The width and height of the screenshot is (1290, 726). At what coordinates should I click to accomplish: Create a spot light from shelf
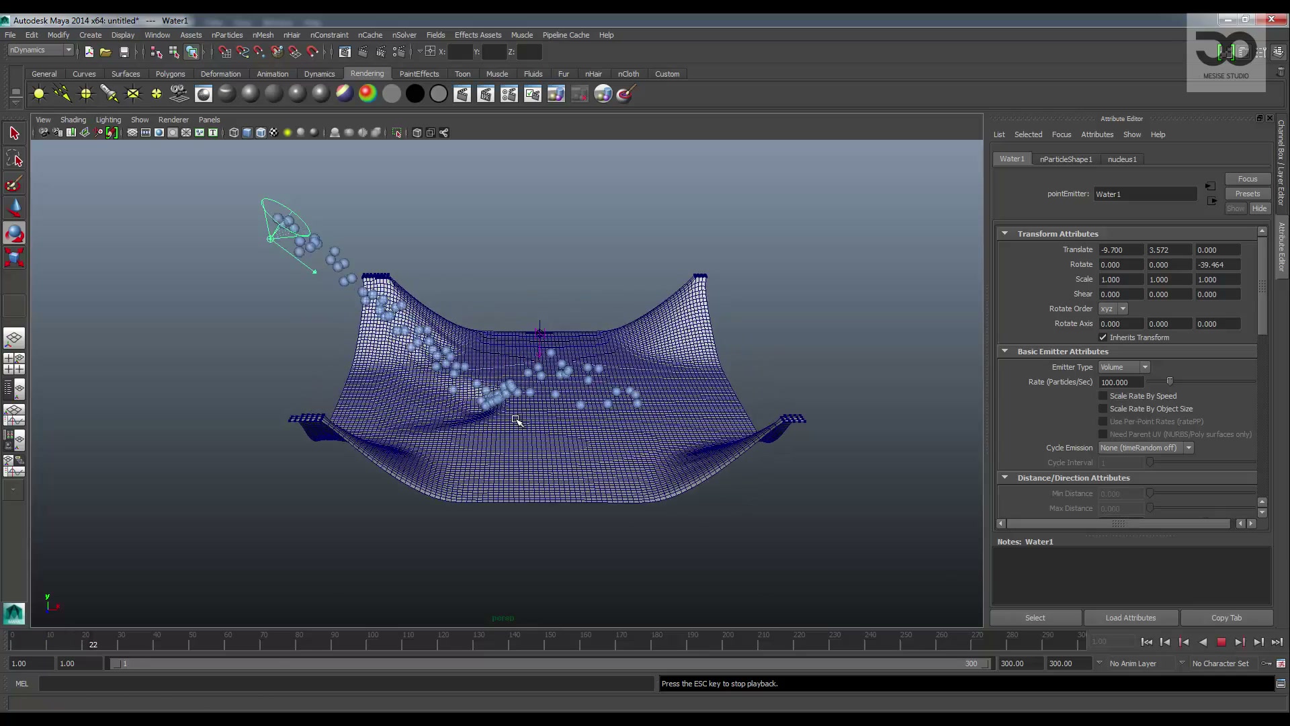(110, 94)
